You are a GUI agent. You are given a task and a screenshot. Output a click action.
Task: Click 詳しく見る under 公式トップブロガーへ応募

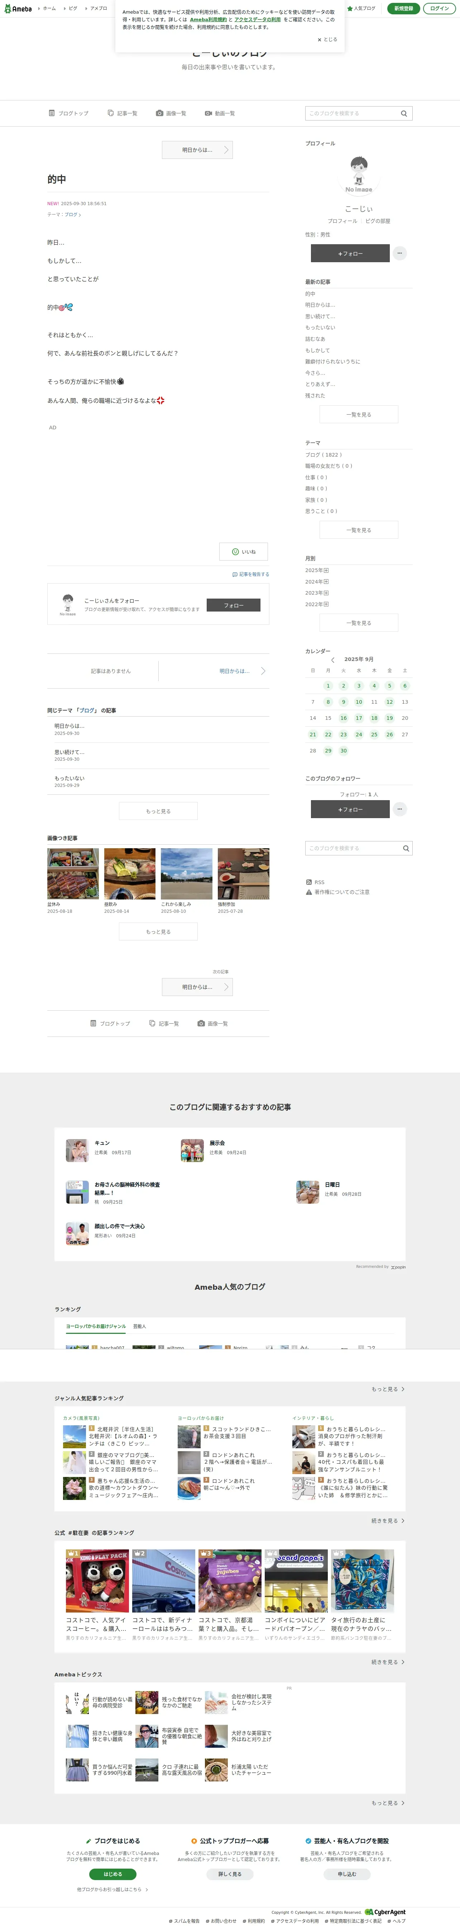[230, 1874]
